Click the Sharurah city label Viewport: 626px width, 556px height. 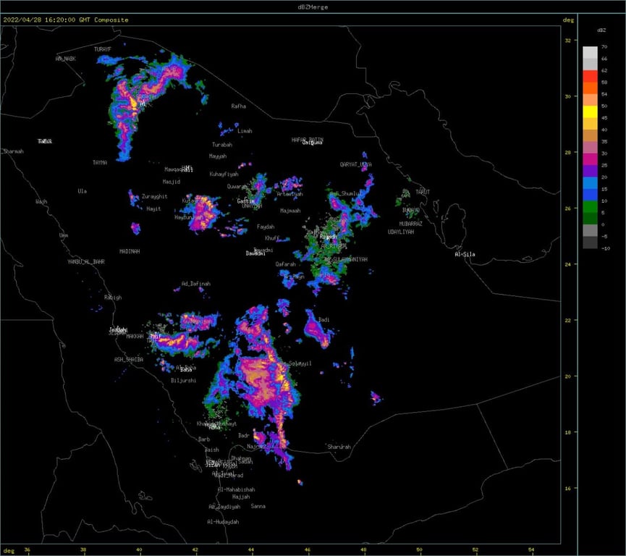(x=339, y=447)
